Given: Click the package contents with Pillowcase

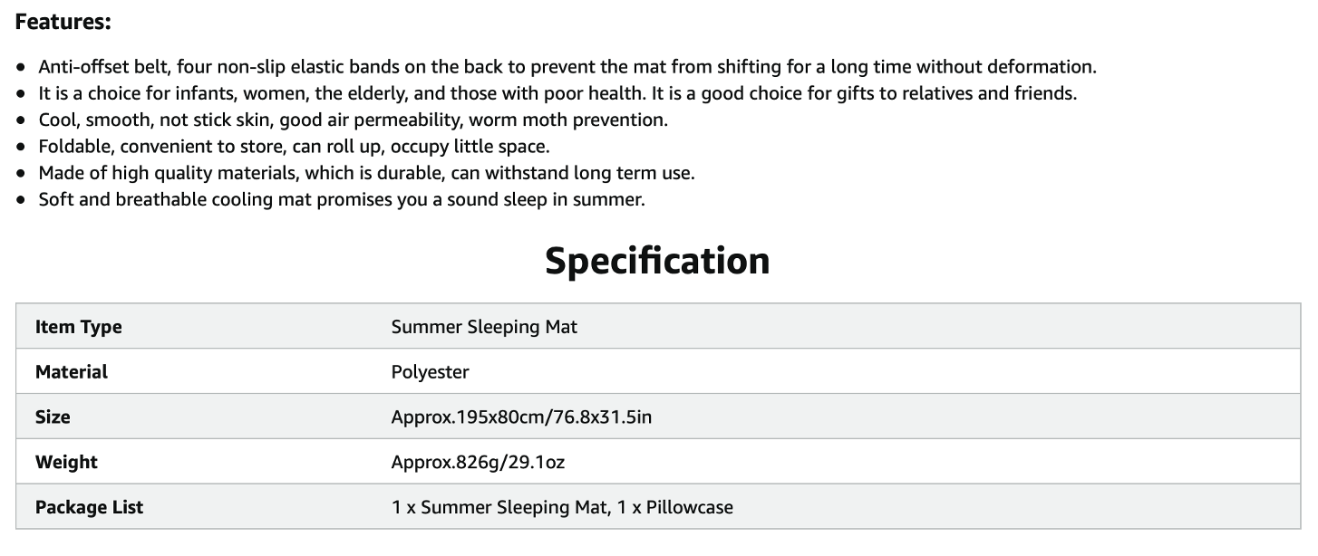Looking at the screenshot, I should (x=562, y=507).
